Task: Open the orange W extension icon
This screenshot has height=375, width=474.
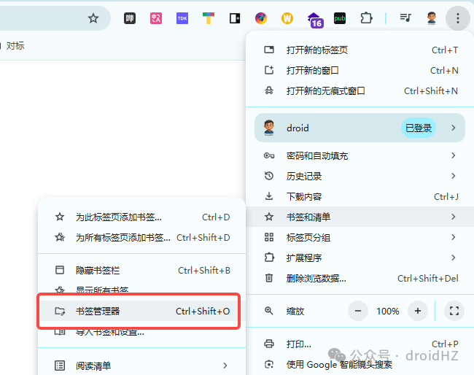Action: [x=287, y=18]
